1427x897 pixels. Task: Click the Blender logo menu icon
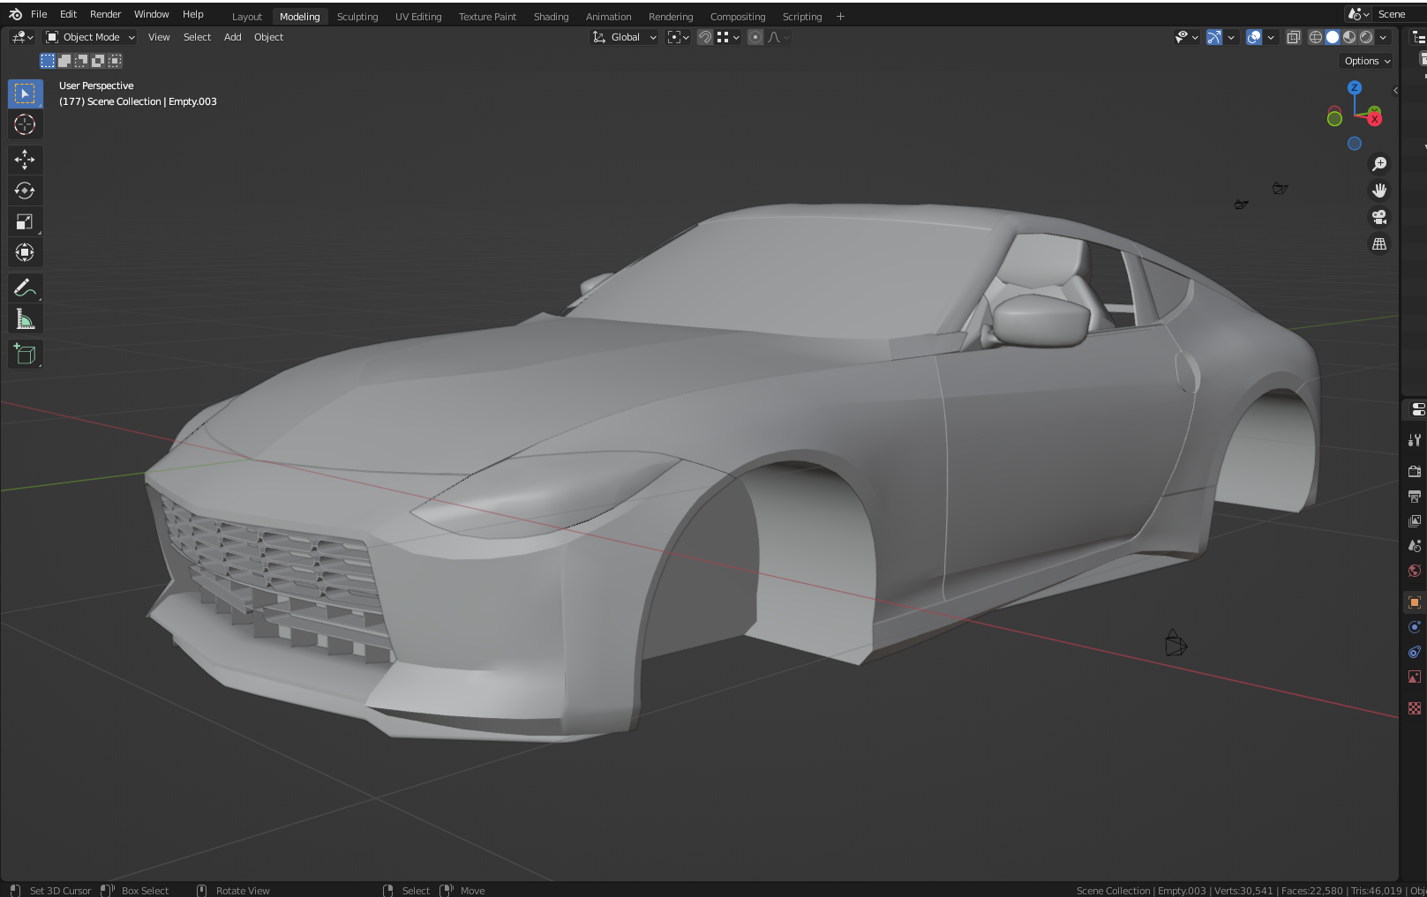[15, 14]
